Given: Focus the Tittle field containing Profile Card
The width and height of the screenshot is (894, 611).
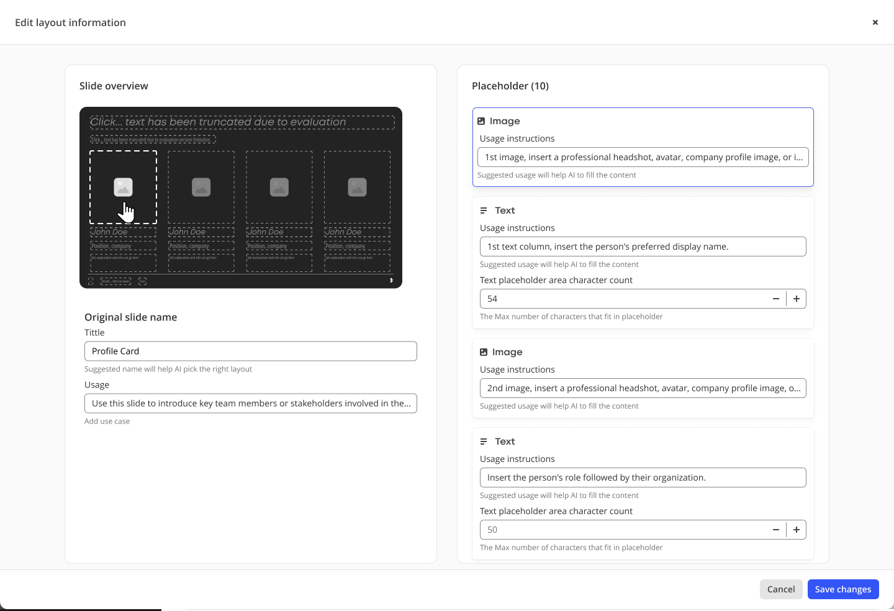Looking at the screenshot, I should [x=251, y=351].
